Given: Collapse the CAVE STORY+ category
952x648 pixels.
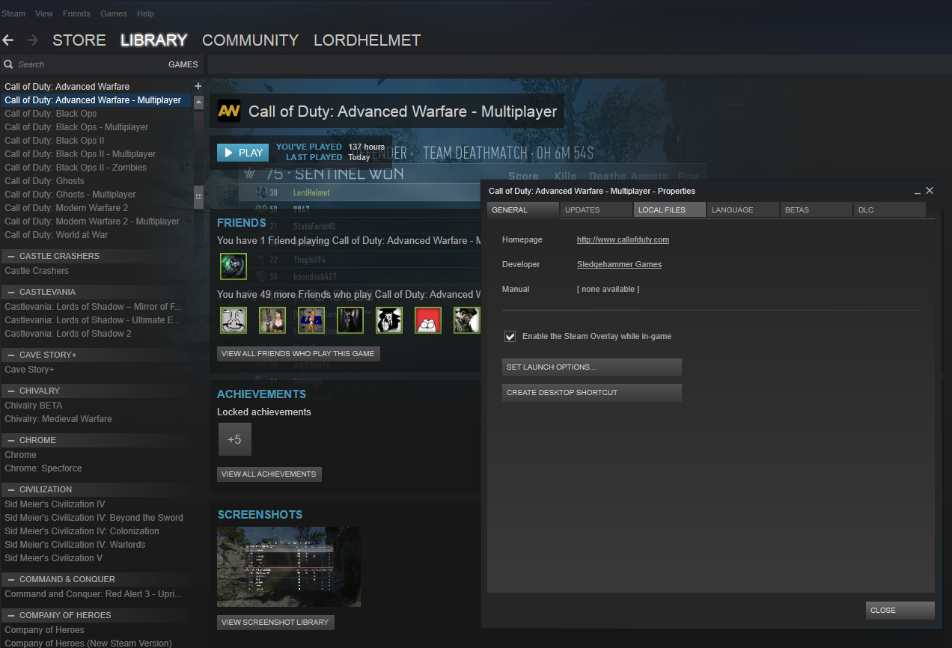Looking at the screenshot, I should [x=12, y=355].
